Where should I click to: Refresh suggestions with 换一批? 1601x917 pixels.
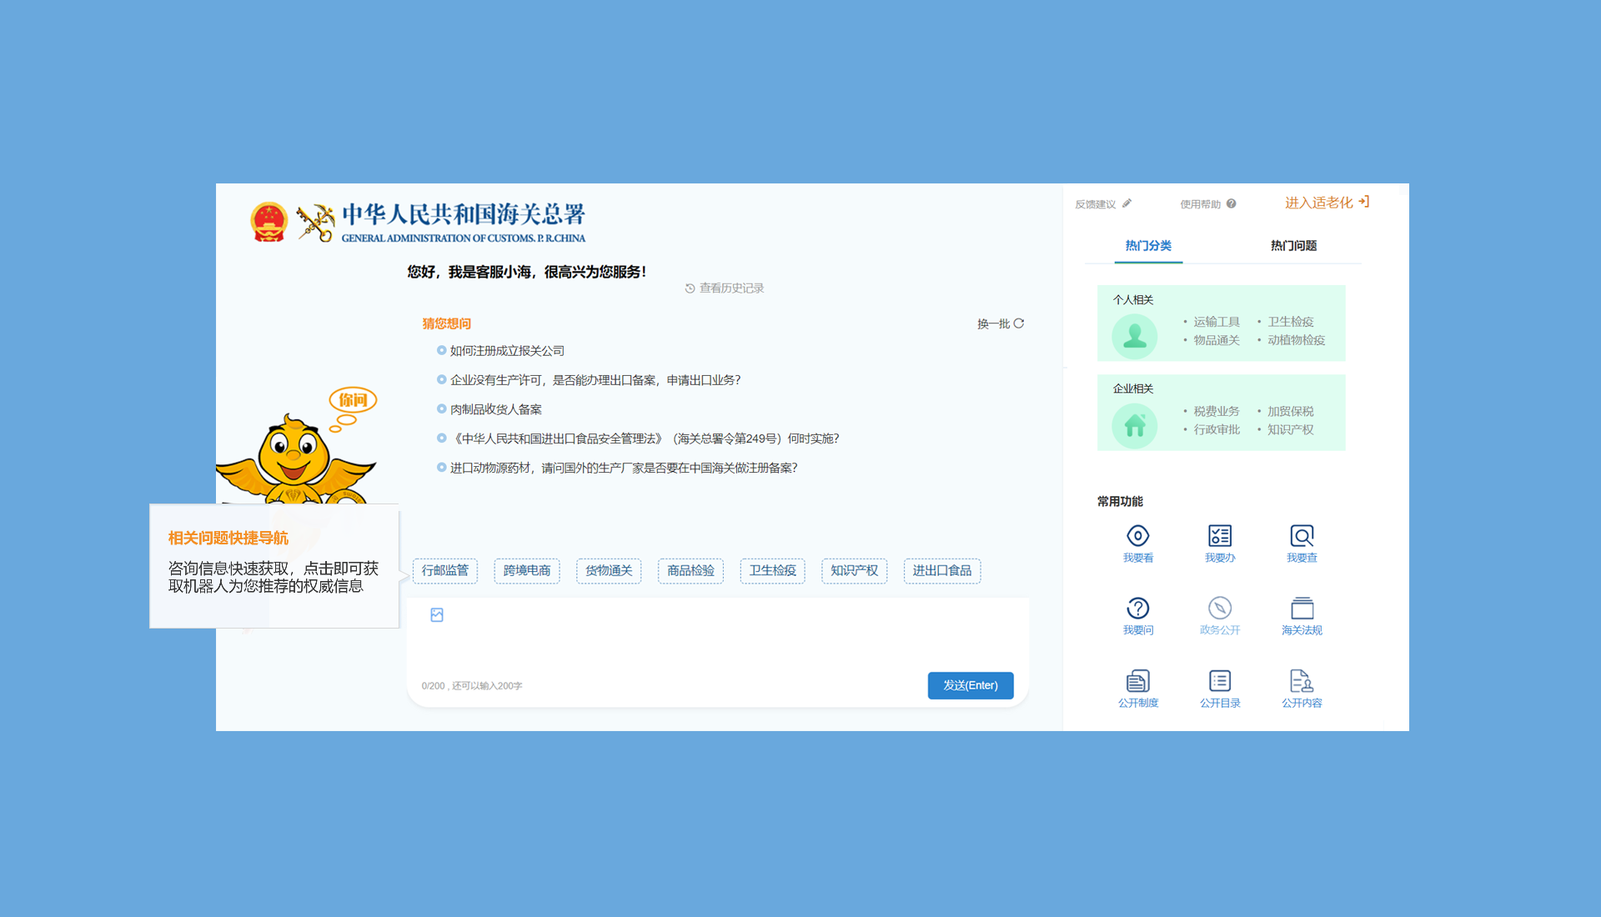[1000, 323]
